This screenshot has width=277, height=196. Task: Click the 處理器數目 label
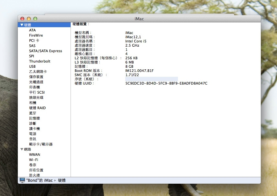click(x=85, y=50)
